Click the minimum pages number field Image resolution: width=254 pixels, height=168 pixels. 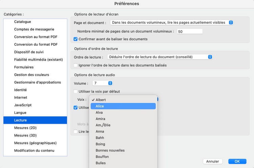(x=189, y=31)
